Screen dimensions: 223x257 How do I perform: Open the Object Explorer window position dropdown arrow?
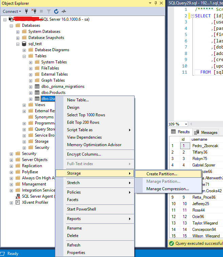tap(150, 3)
